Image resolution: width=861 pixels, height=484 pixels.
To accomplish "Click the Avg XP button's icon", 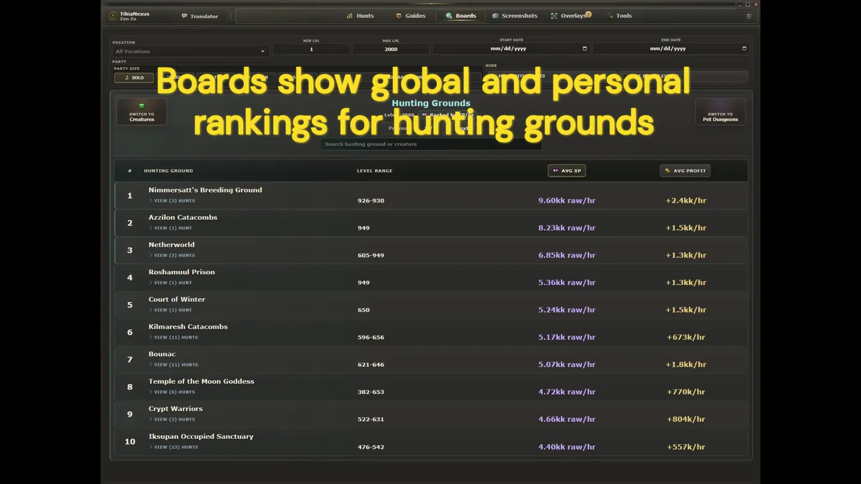I will coord(555,171).
